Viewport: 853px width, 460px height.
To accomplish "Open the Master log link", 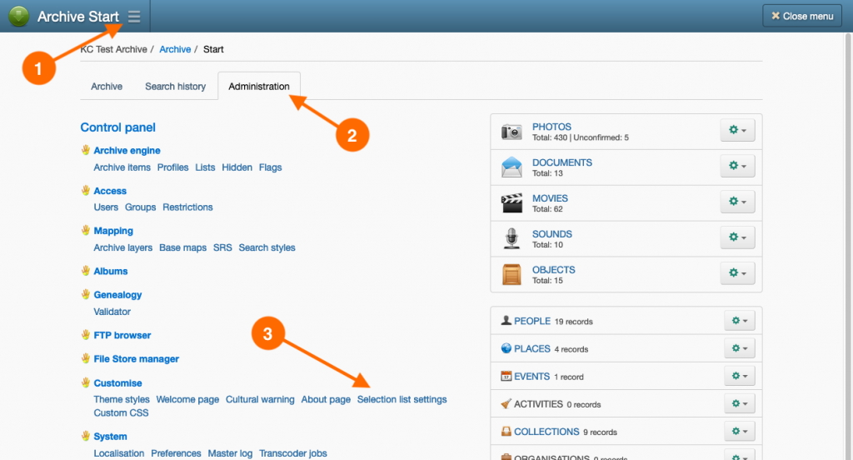I will (x=230, y=453).
